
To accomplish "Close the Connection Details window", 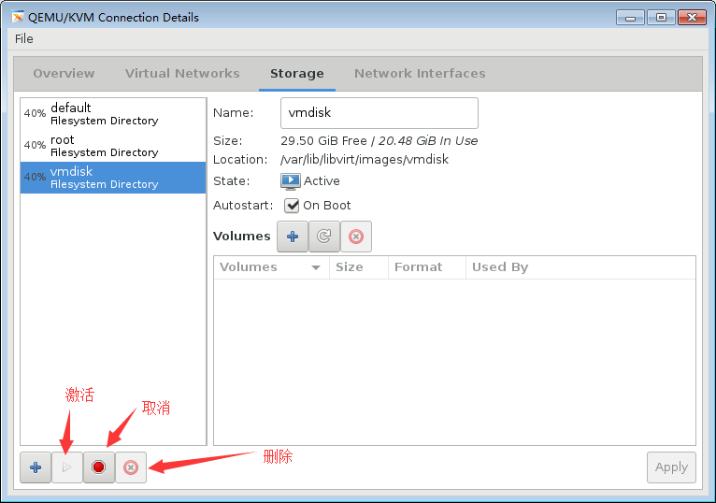I will coord(692,18).
